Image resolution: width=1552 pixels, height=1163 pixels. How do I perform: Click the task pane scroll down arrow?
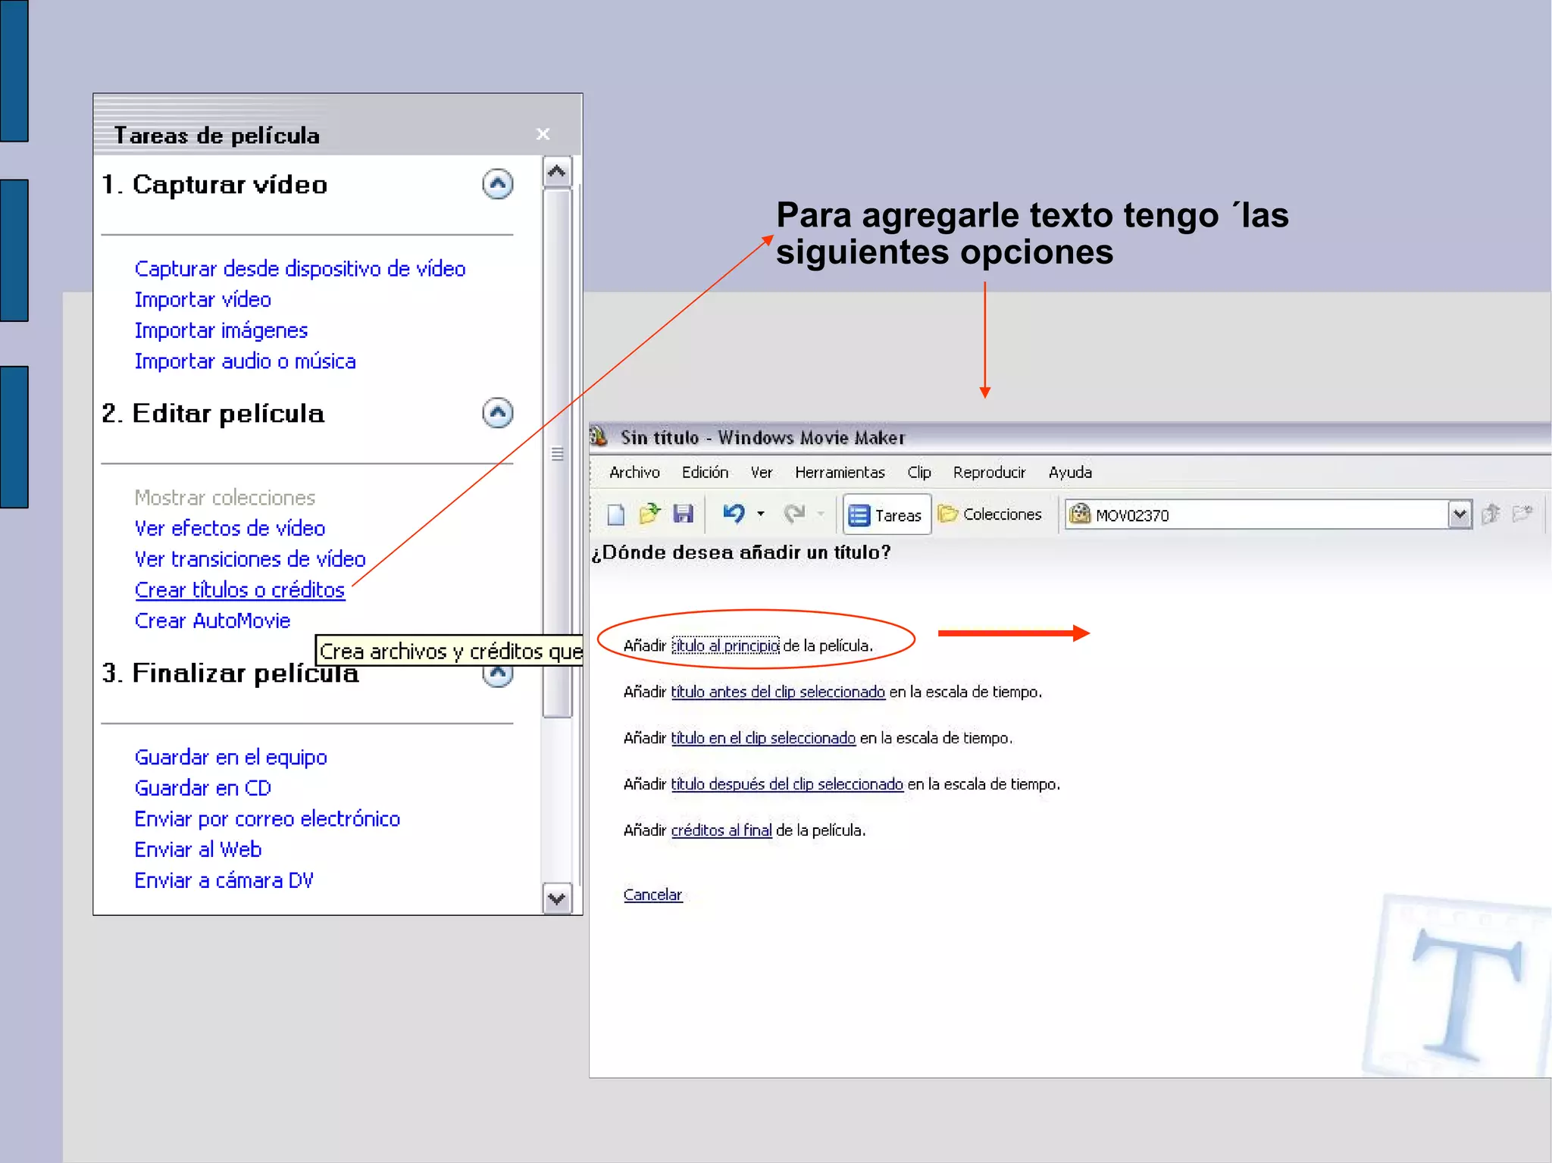(557, 899)
